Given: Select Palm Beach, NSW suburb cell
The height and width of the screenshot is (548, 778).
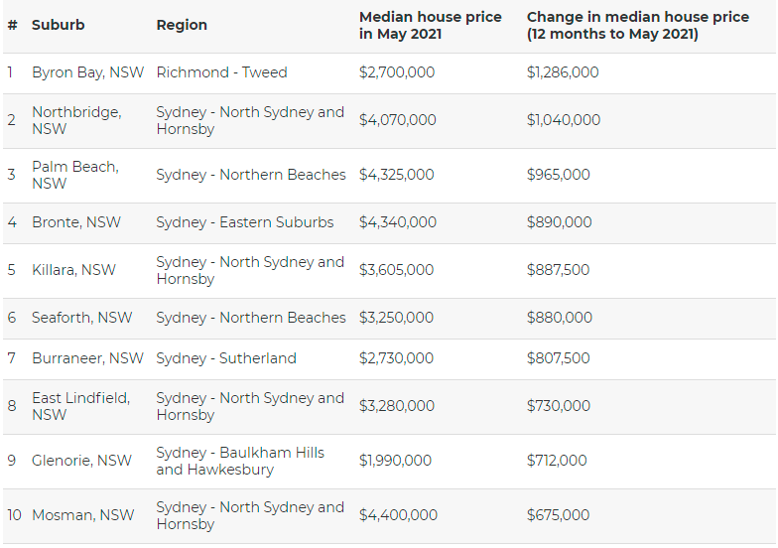Looking at the screenshot, I should [74, 175].
